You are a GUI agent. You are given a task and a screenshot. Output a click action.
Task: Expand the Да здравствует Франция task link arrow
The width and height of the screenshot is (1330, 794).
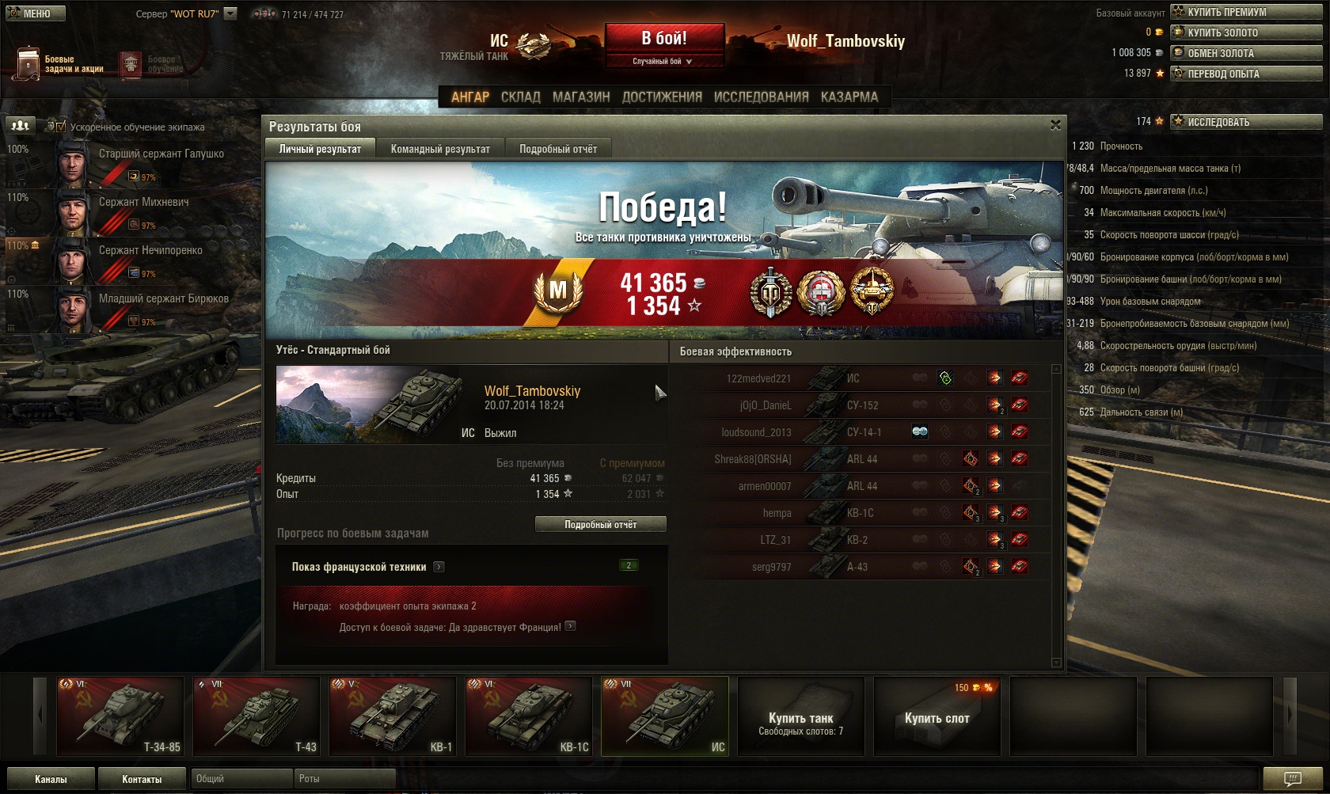(x=570, y=626)
